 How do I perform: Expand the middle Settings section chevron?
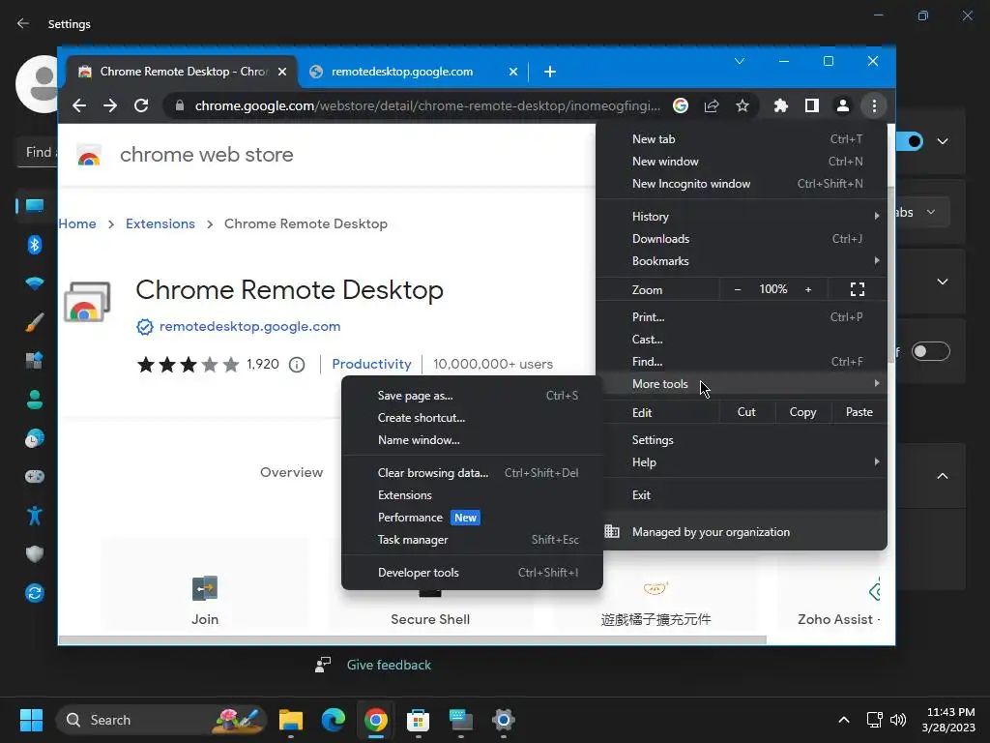pos(943,282)
